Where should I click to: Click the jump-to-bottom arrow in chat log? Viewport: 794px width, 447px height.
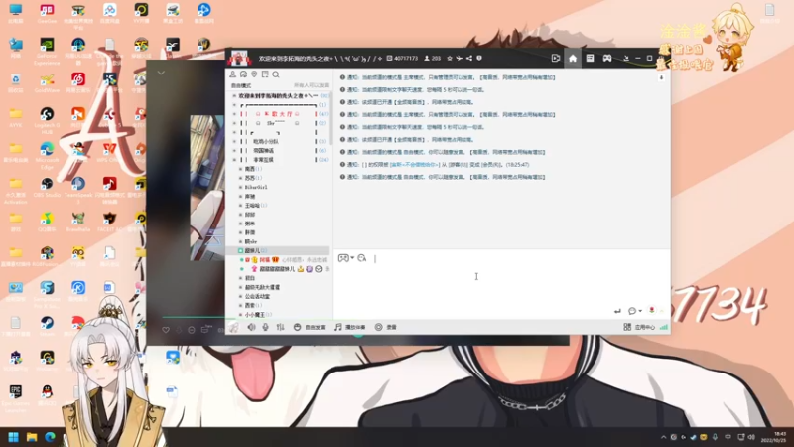point(661,78)
